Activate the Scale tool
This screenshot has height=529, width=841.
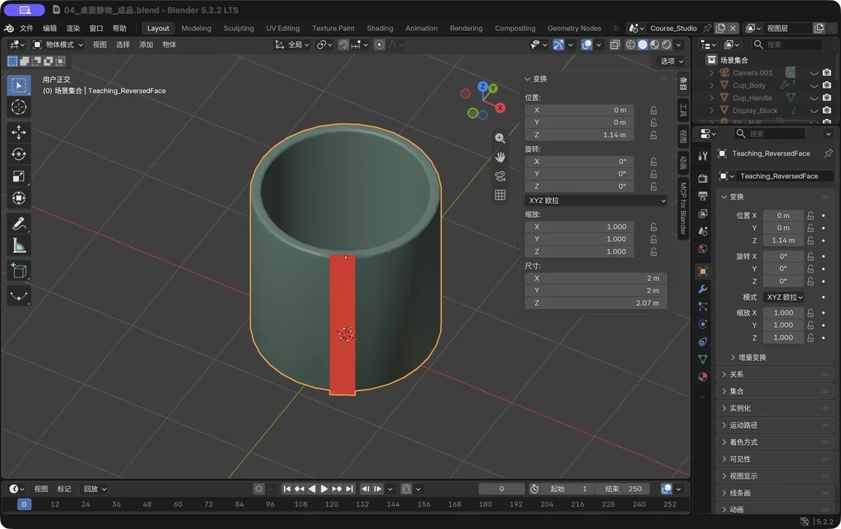pyautogui.click(x=19, y=176)
